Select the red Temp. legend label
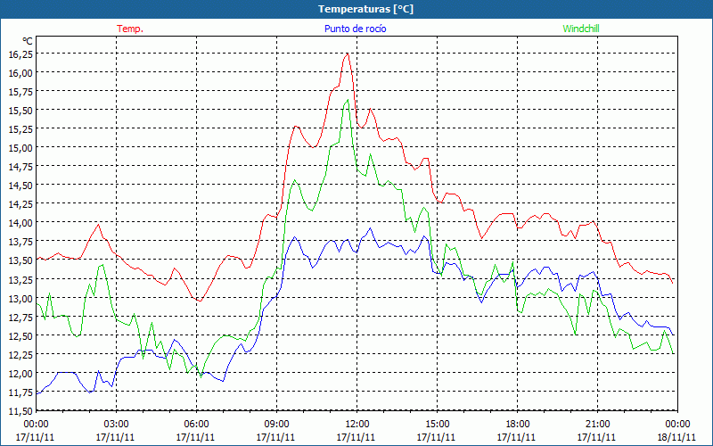The height and width of the screenshot is (446, 713). (130, 29)
